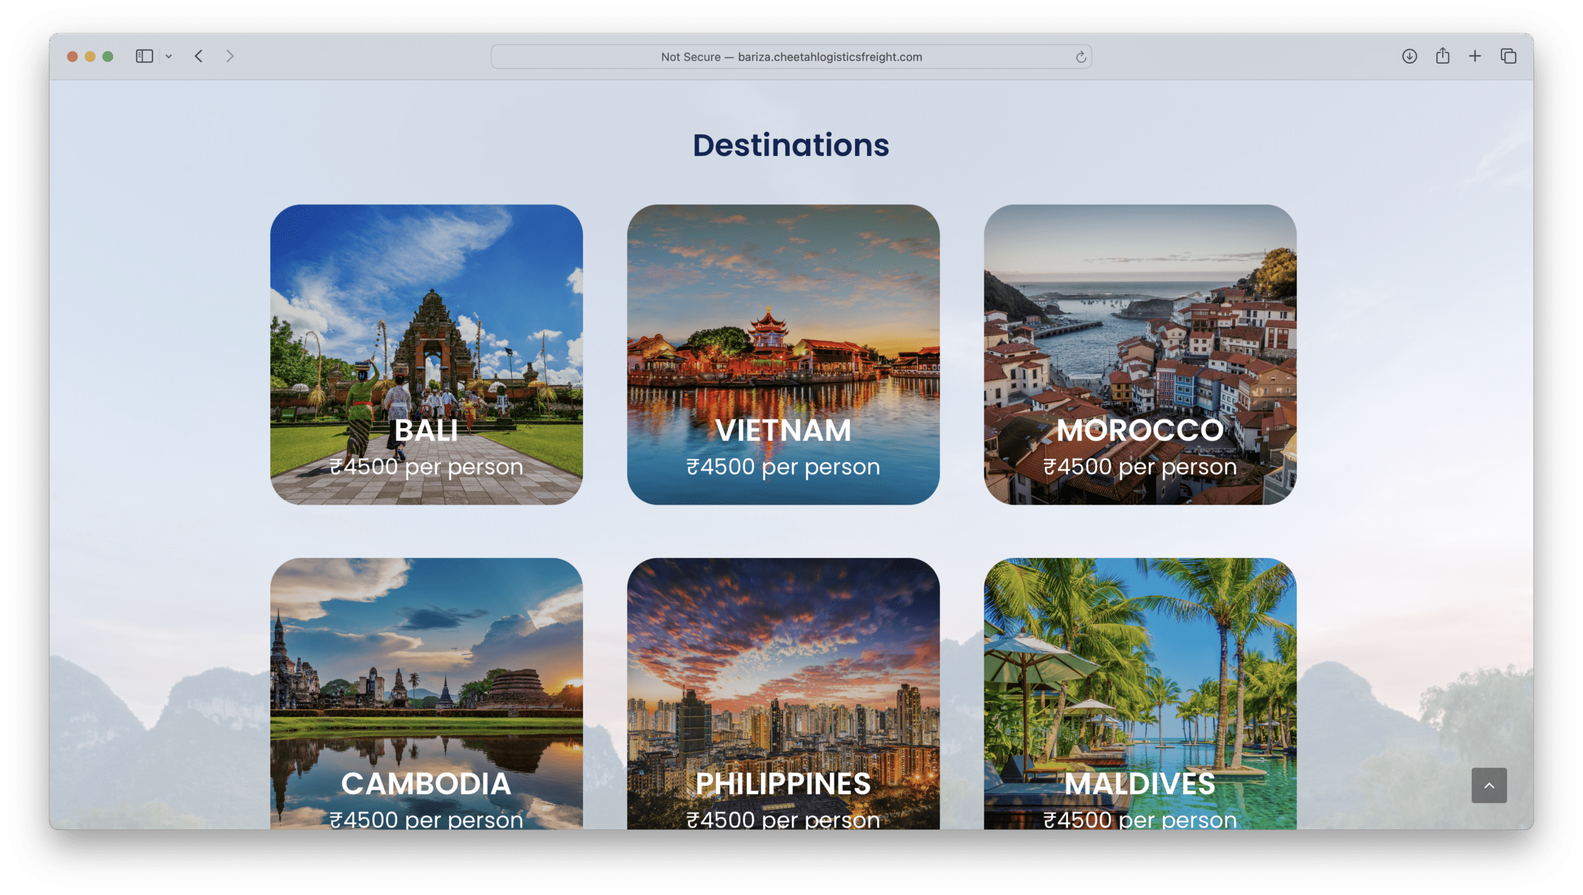Open a new browser tab

tap(1475, 56)
